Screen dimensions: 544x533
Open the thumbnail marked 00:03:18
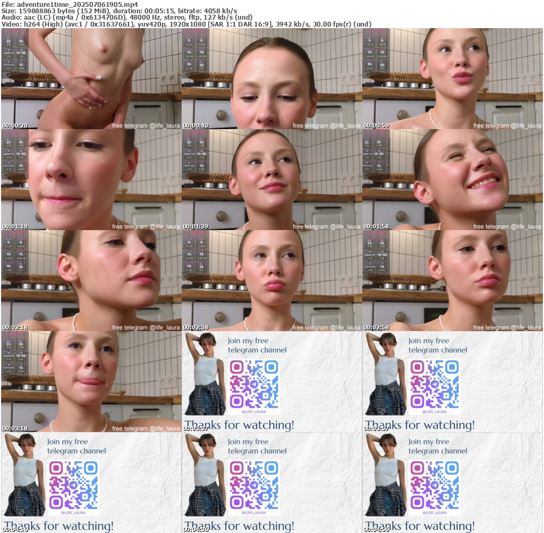click(91, 382)
